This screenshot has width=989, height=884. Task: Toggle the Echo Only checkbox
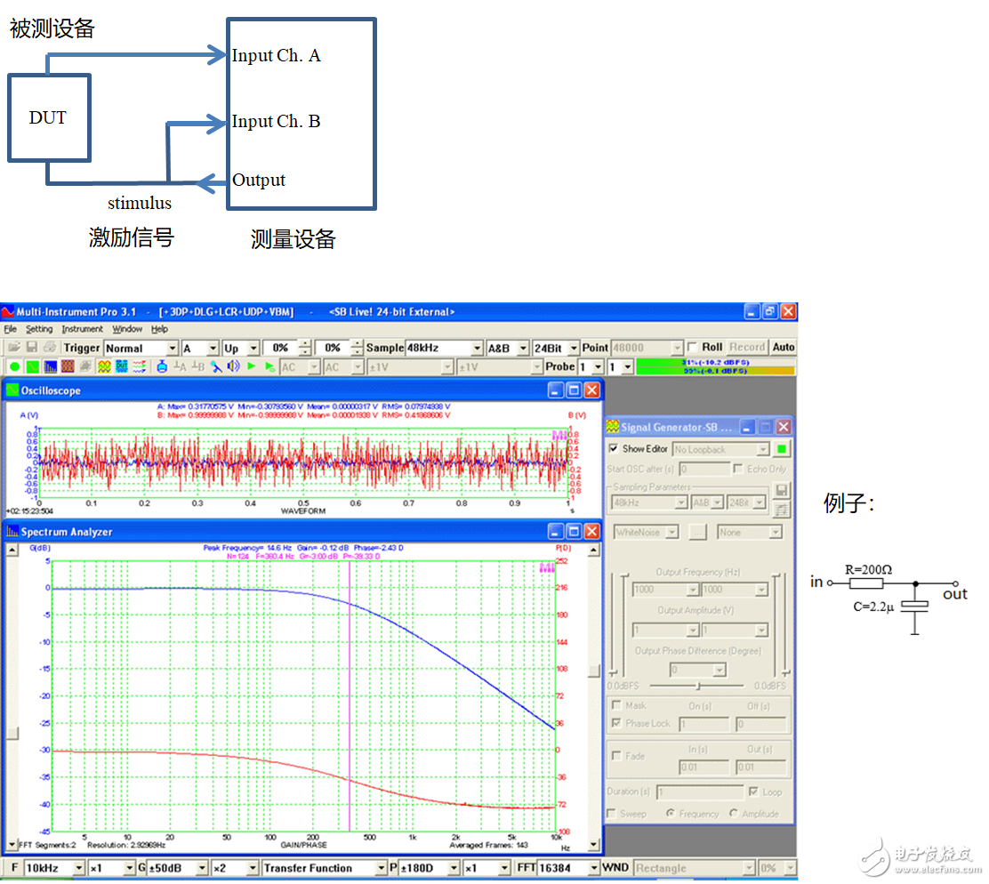pos(738,469)
